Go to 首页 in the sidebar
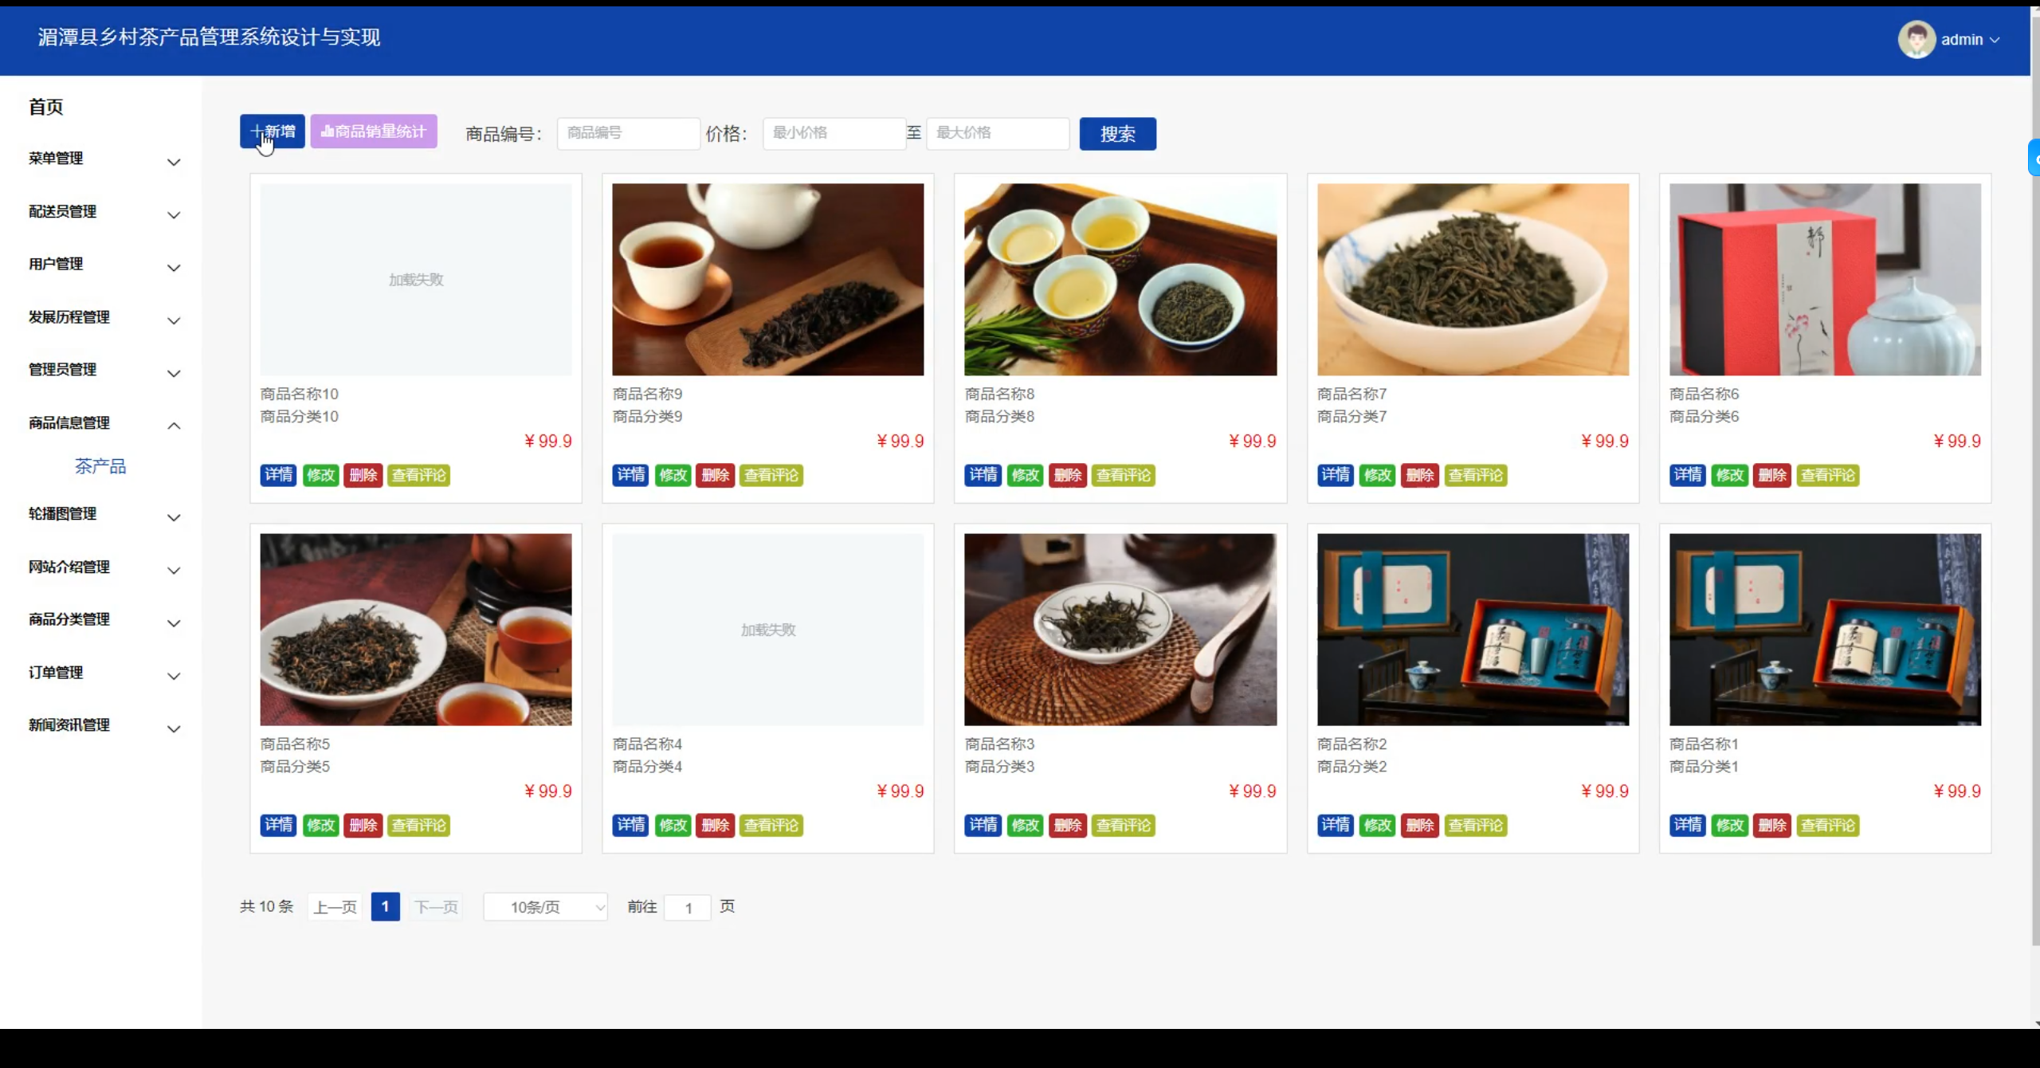The width and height of the screenshot is (2040, 1068). (x=46, y=107)
